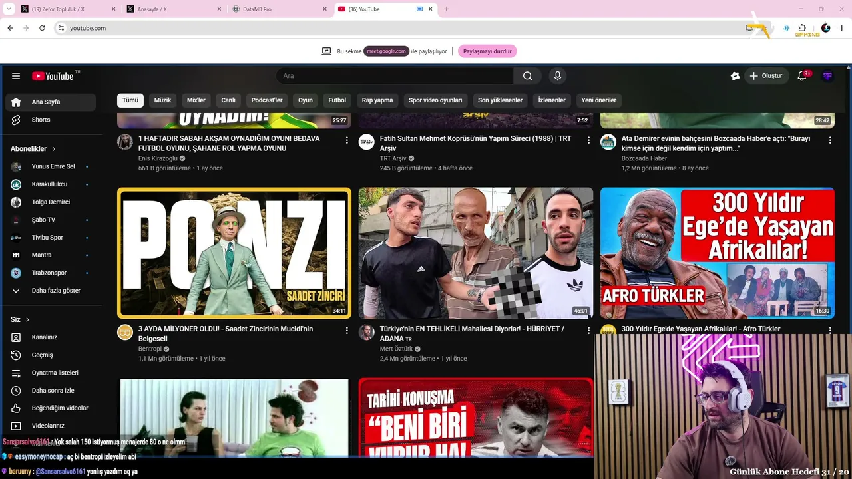The height and width of the screenshot is (479, 852).
Task: Click the YouTube logo
Action: (53, 76)
